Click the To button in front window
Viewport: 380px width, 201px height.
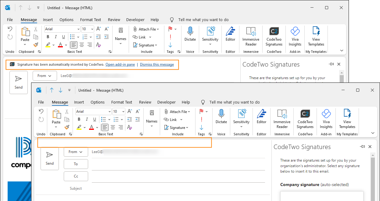tap(76, 164)
